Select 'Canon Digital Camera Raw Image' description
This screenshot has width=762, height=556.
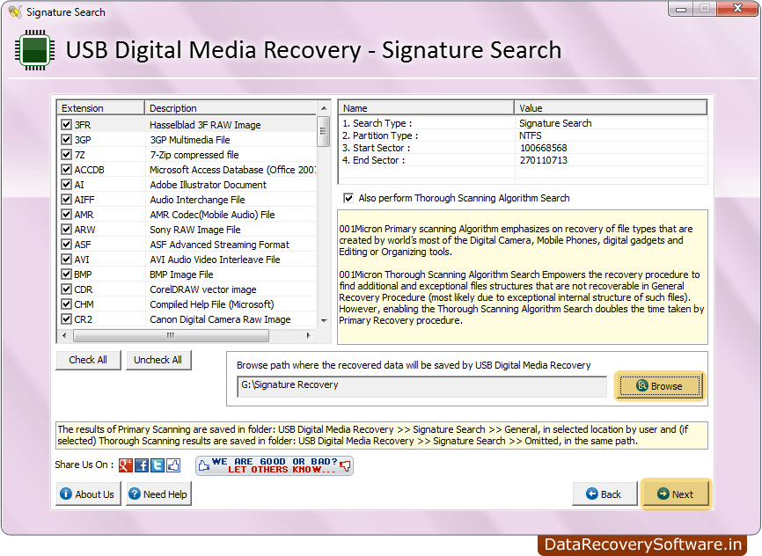coord(220,319)
